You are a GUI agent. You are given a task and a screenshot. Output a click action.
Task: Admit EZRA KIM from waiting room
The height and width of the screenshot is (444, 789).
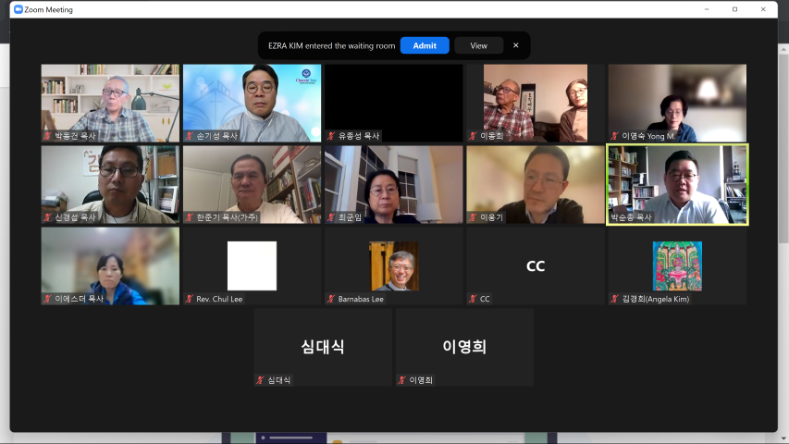[x=425, y=45]
